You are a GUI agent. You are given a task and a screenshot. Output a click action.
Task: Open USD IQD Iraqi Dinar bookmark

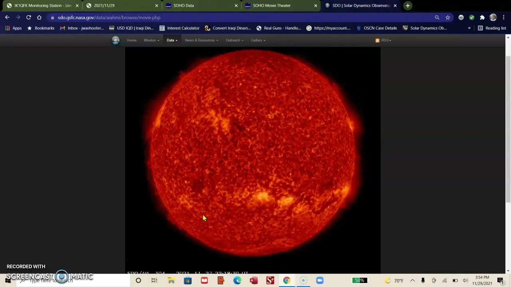(131, 28)
